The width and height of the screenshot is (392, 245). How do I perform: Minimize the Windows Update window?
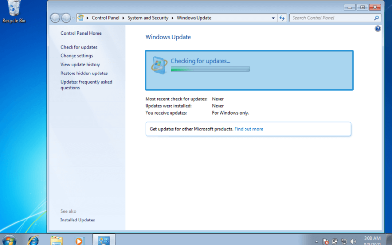[350, 7]
